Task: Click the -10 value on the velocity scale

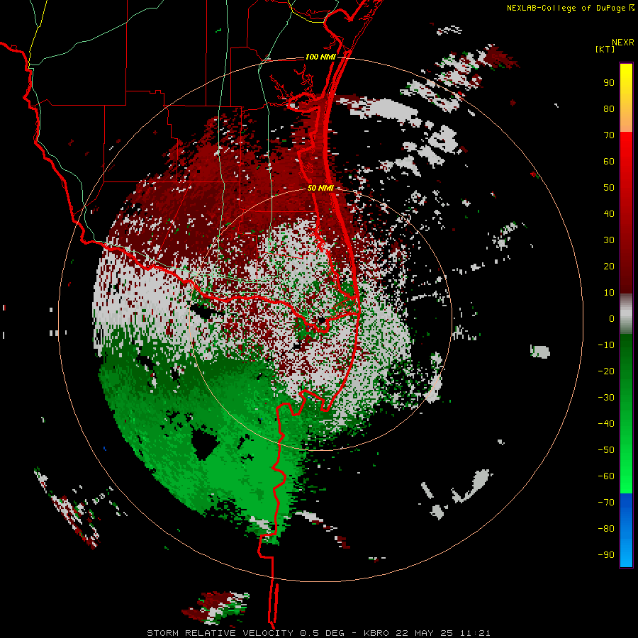Action: pos(606,345)
